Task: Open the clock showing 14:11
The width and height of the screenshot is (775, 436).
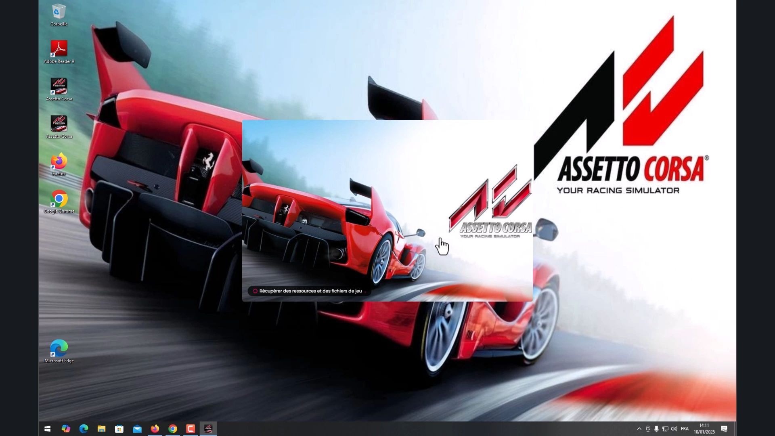Action: point(704,429)
